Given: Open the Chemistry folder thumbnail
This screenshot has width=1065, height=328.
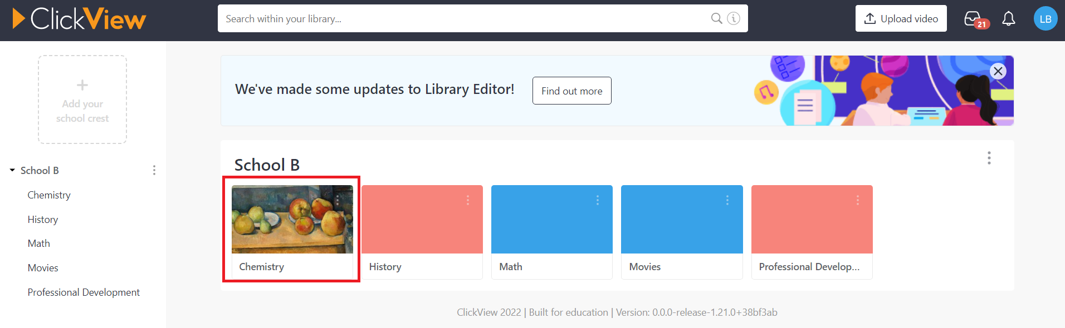Looking at the screenshot, I should pyautogui.click(x=292, y=219).
